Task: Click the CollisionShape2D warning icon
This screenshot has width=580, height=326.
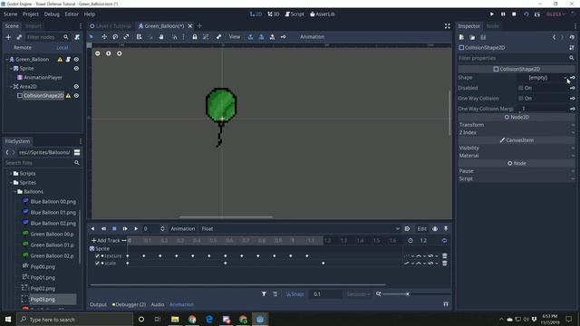Action: 68,95
